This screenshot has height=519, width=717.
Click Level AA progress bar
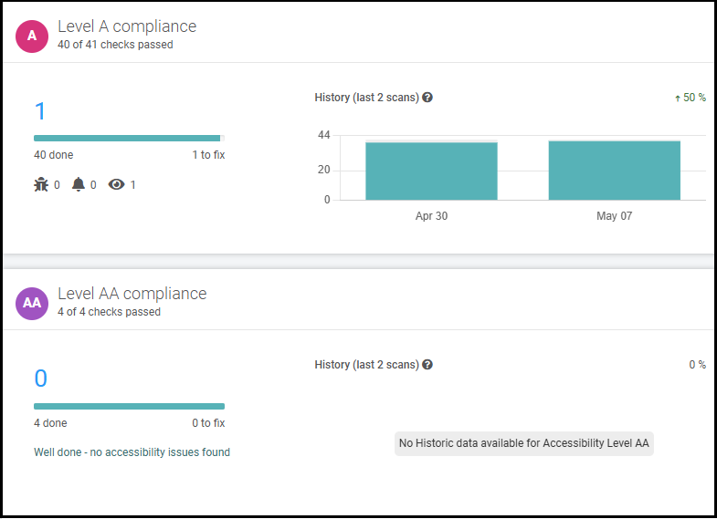(x=129, y=406)
